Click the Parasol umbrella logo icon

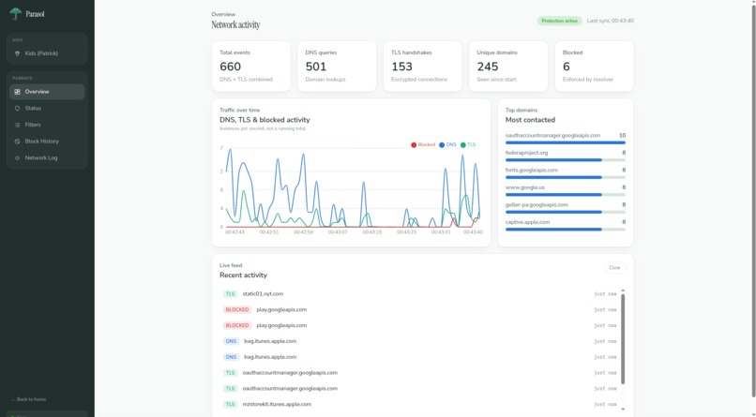coord(15,13)
